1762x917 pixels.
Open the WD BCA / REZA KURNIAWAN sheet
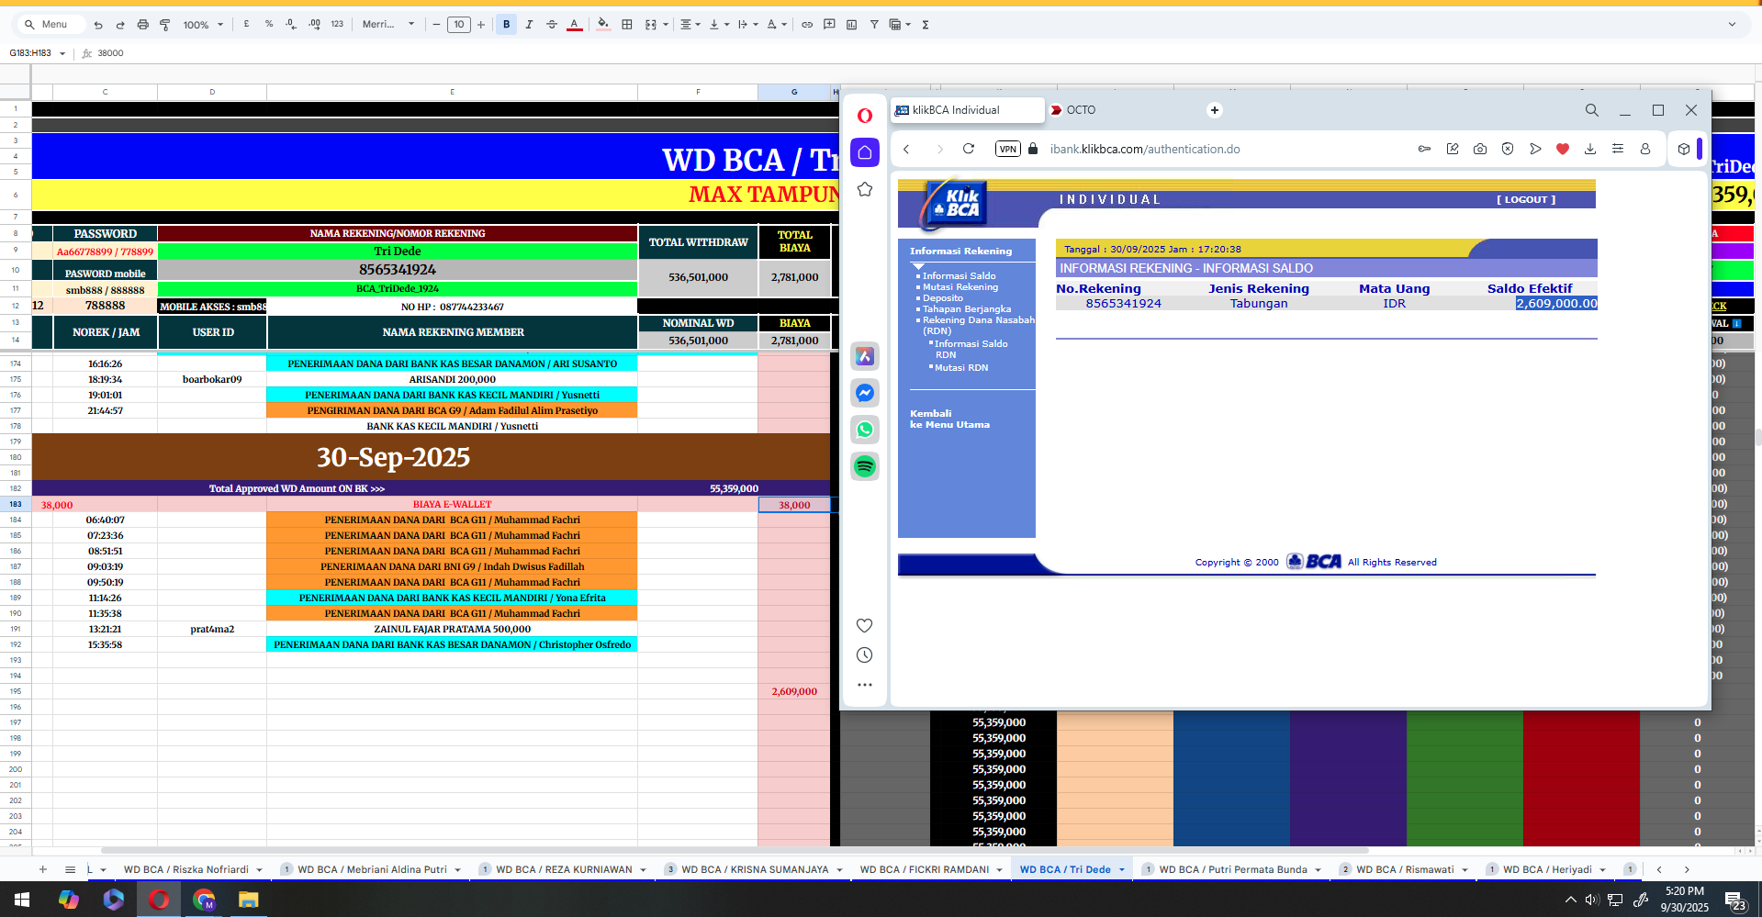tap(564, 869)
